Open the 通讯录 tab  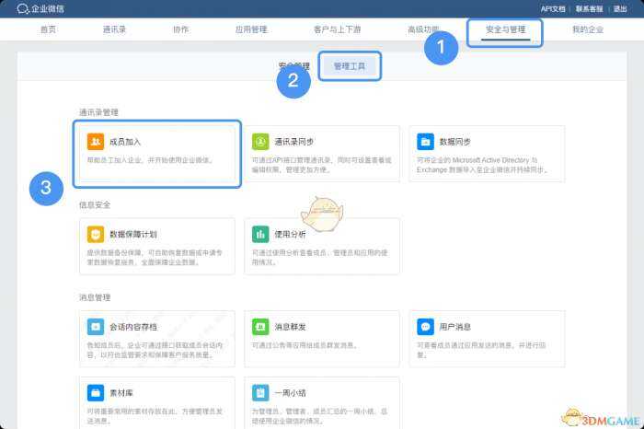114,29
